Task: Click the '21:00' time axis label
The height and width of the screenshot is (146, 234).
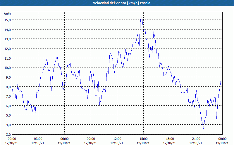Action: [196, 139]
